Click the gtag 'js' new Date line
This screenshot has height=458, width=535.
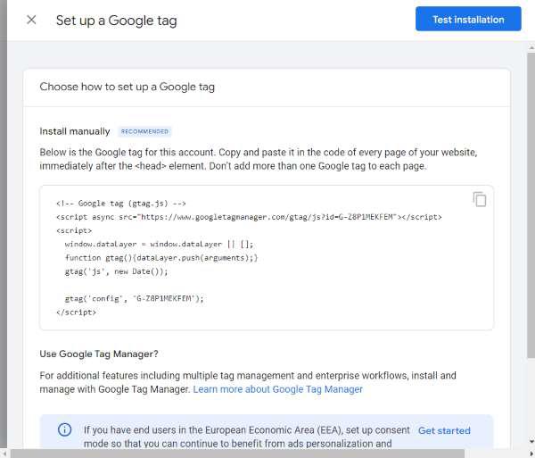click(128, 271)
